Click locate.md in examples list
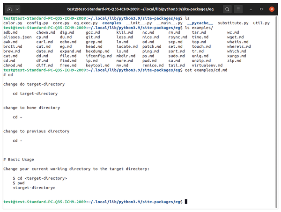 (127, 46)
